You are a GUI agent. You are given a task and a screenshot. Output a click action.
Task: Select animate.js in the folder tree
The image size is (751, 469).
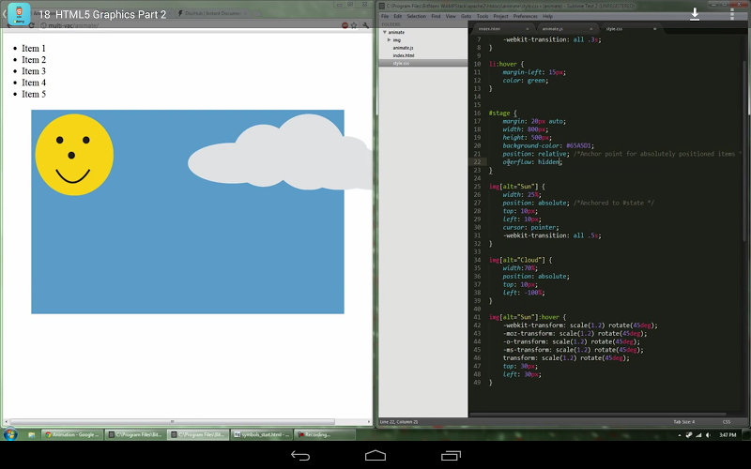point(404,48)
